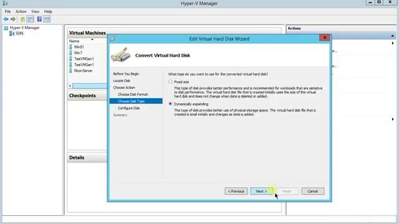Click the Back arrow toolbar icon
Viewport: 399px width, 224px height.
tap(6, 19)
